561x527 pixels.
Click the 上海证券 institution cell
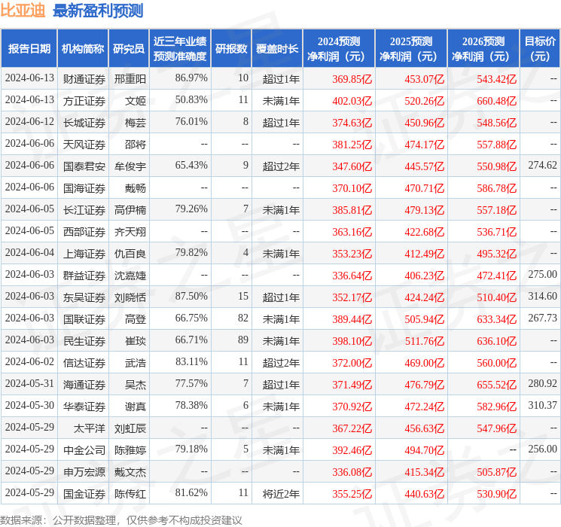tap(84, 254)
